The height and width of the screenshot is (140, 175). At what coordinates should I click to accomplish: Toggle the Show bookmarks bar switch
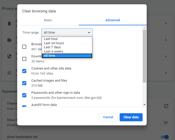click(x=165, y=137)
